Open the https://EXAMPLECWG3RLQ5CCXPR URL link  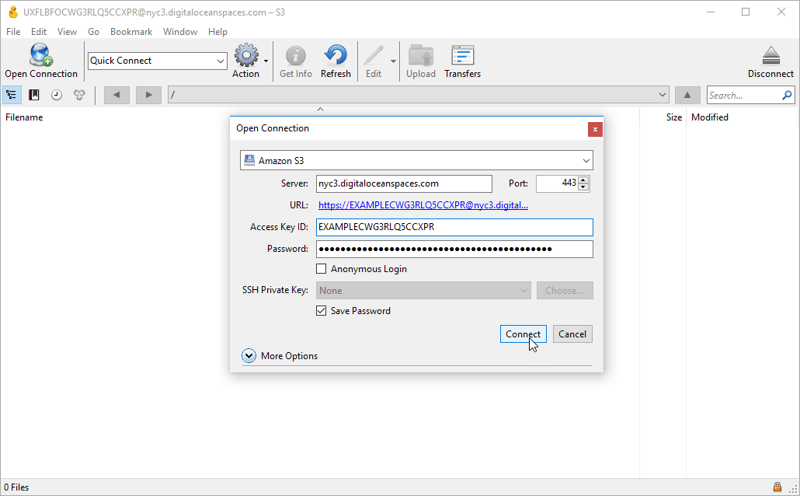click(x=423, y=204)
